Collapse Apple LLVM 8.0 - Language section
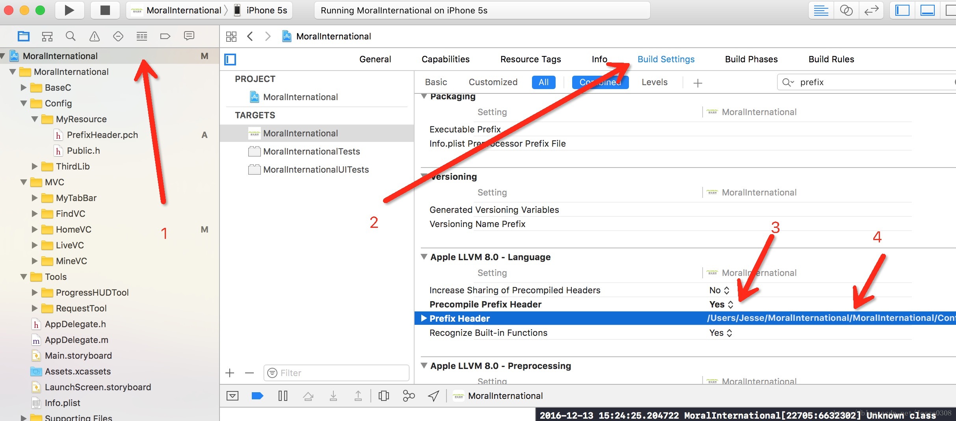This screenshot has height=421, width=956. (424, 257)
